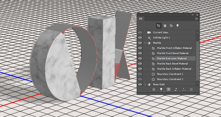The height and width of the screenshot is (117, 221).
Task: Click the camera icon beside Current View
Action: coord(149,32)
